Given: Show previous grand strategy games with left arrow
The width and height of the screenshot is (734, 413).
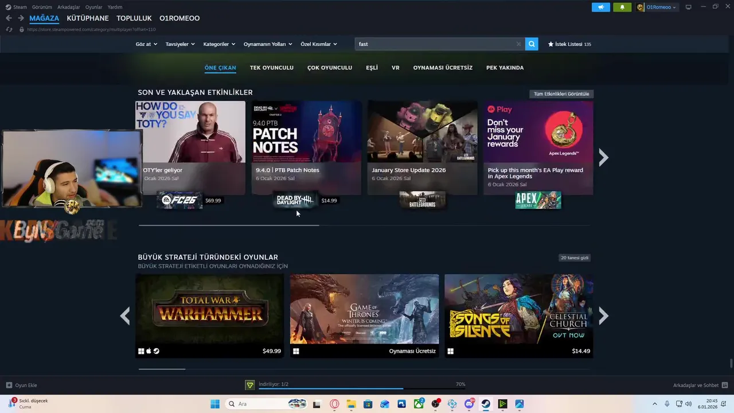Looking at the screenshot, I should click(x=125, y=315).
